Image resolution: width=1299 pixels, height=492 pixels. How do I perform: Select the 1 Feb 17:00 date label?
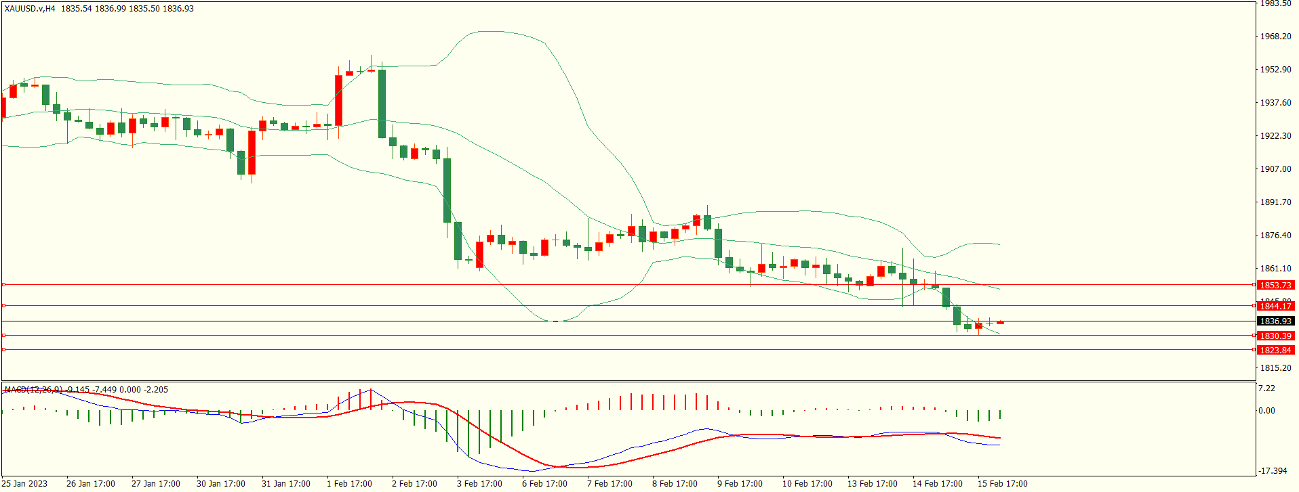pyautogui.click(x=349, y=484)
